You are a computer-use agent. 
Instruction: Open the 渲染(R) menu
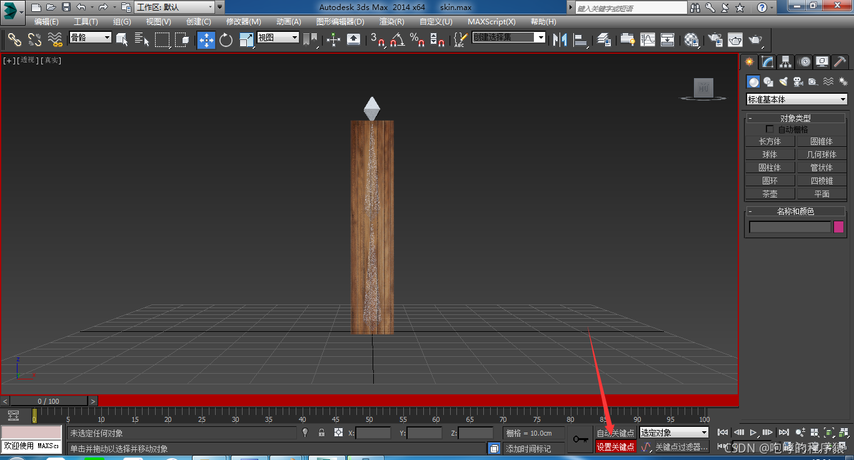coord(391,22)
